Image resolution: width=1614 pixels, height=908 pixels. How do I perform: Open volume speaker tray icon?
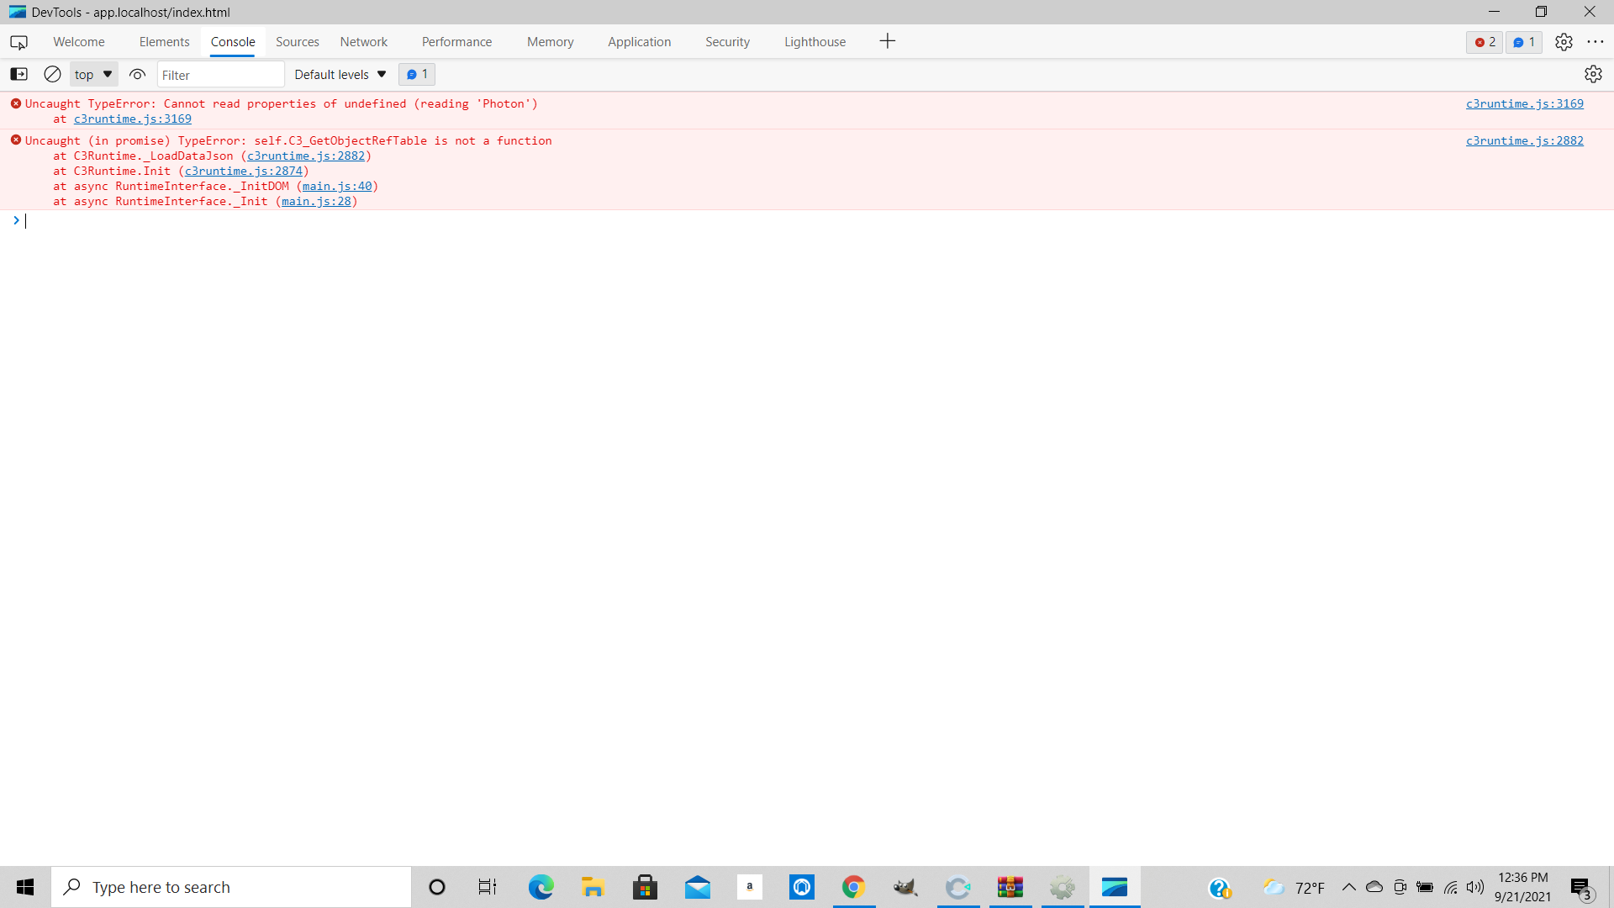(x=1475, y=887)
